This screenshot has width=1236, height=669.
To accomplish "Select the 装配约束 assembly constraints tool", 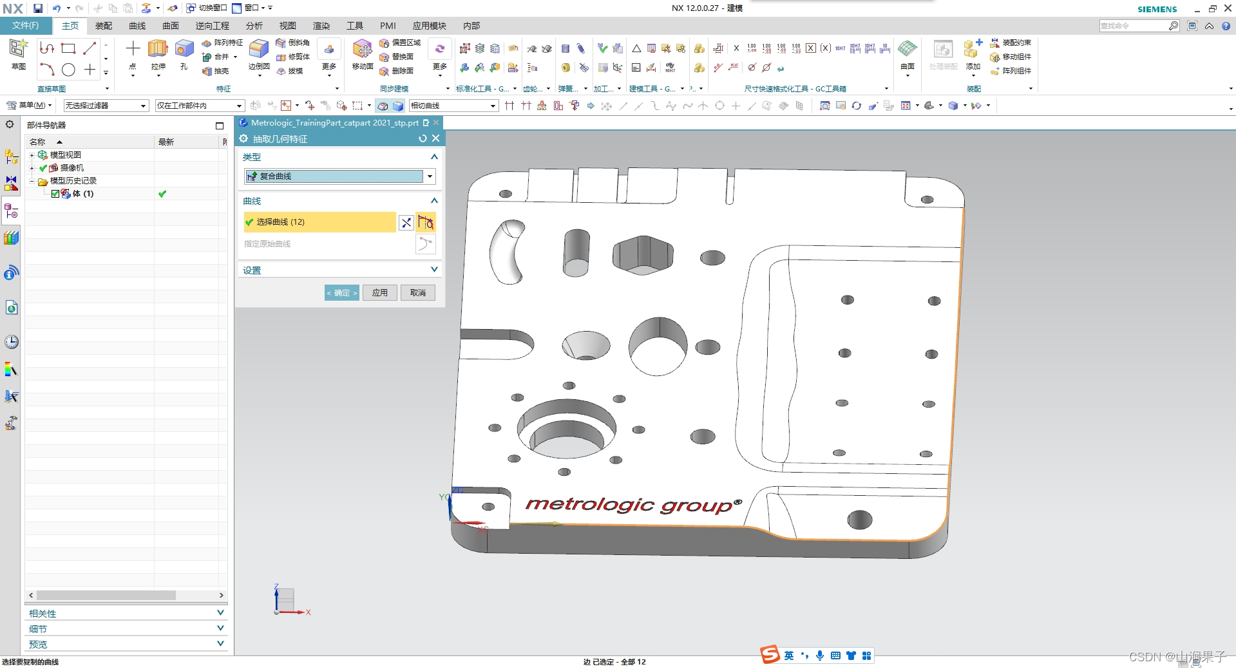I will [1011, 42].
